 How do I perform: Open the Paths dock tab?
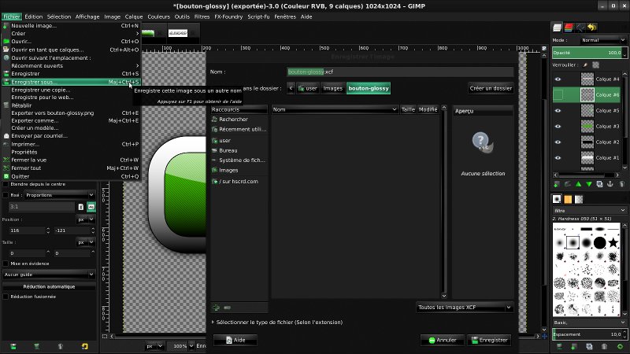[x=580, y=28]
